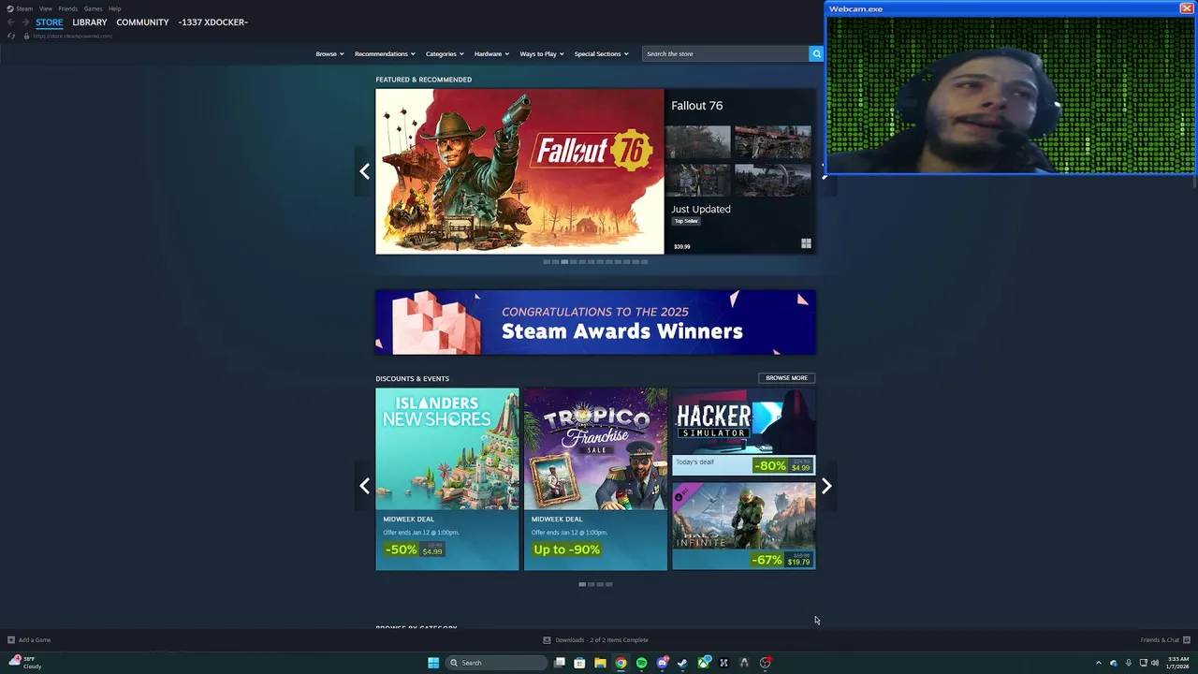Open the Games menu
1198x674 pixels.
[93, 8]
